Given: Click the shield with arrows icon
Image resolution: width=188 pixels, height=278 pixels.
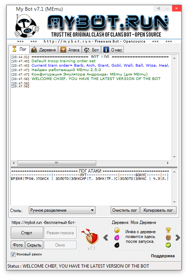Looking at the screenshot, I should [91, 236].
